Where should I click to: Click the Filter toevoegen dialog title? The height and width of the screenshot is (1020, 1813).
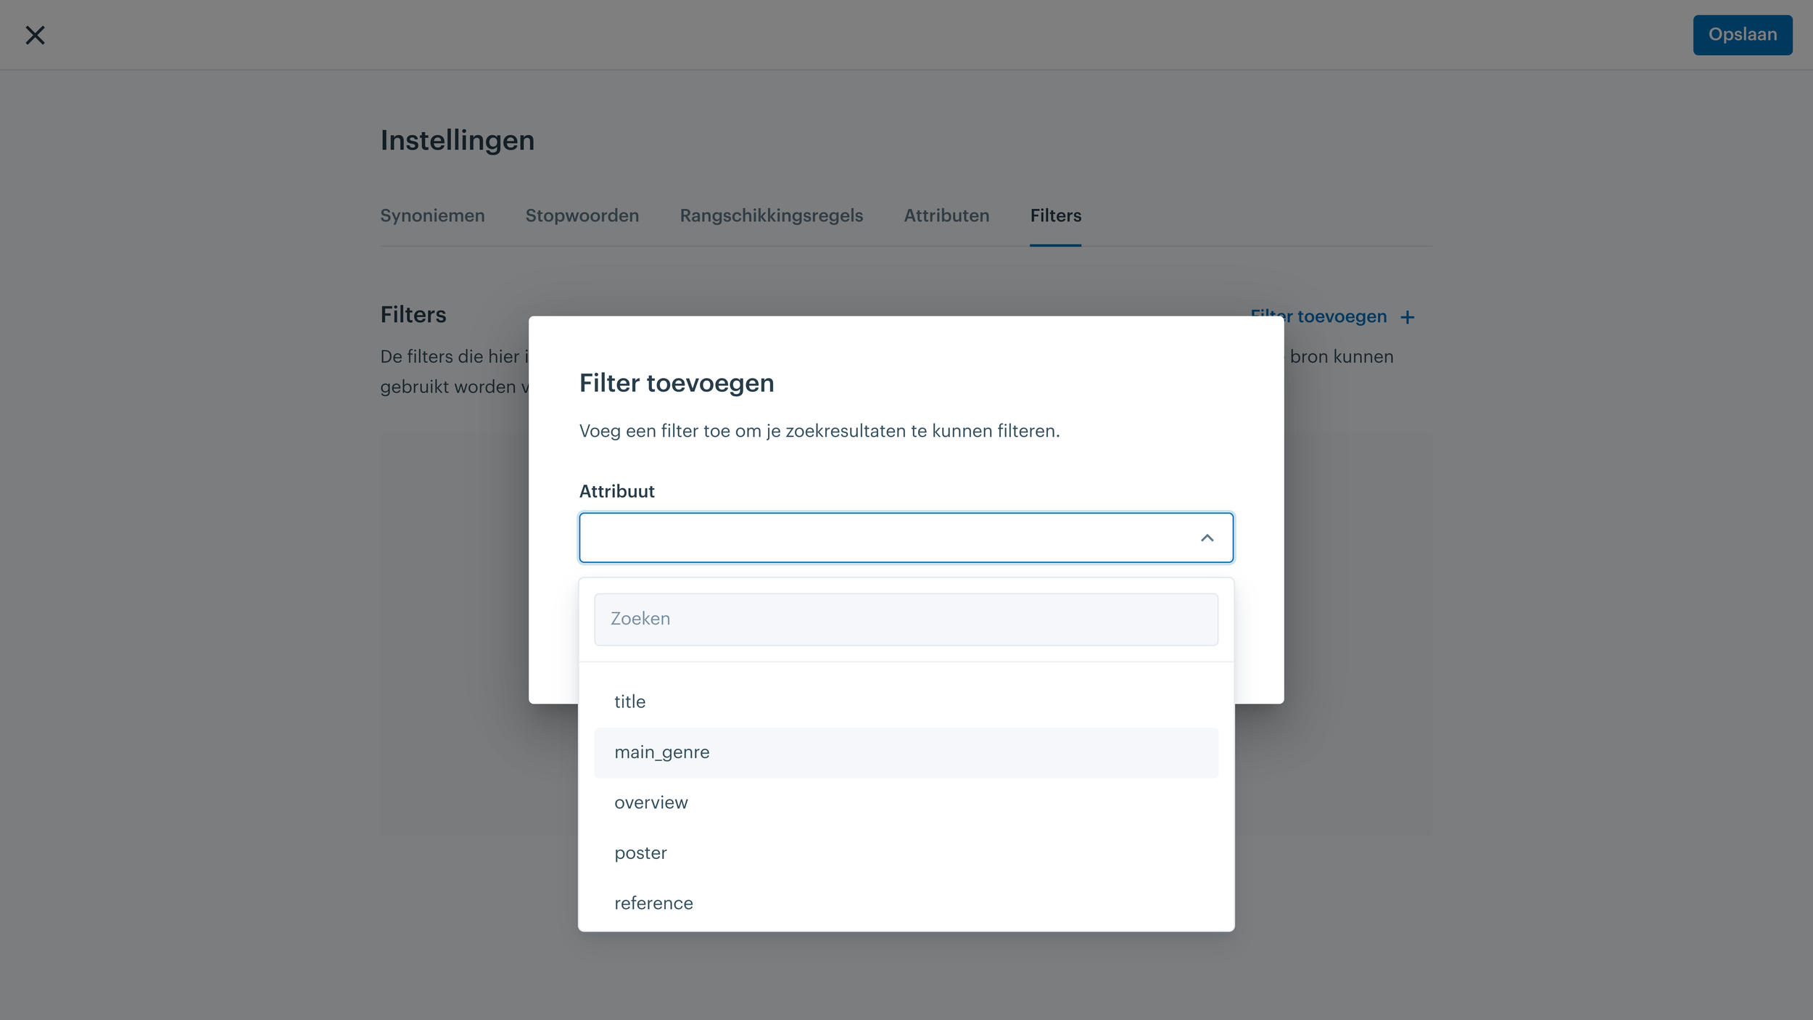(x=677, y=382)
